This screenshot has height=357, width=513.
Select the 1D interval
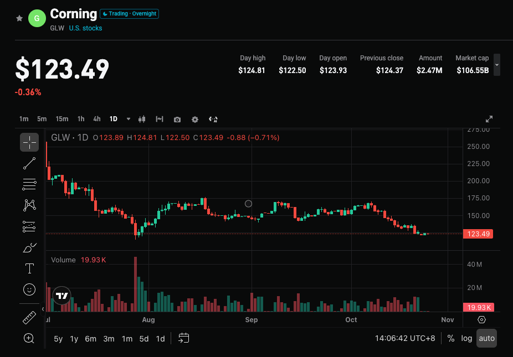113,119
